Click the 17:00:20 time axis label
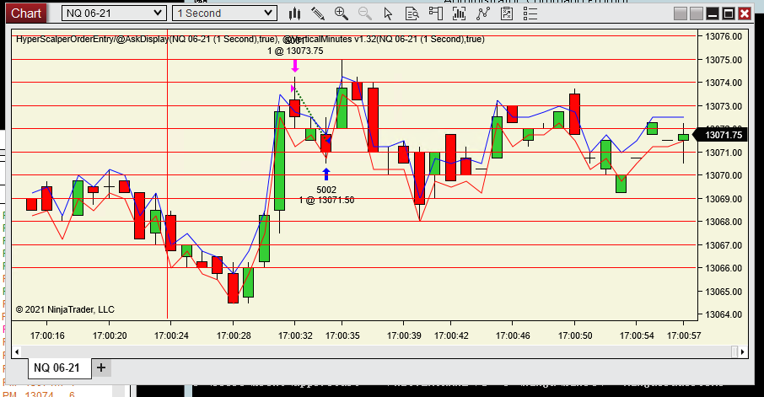The height and width of the screenshot is (397, 764). click(x=110, y=335)
